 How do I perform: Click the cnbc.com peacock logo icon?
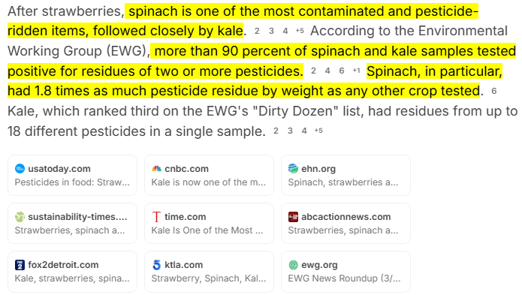(x=156, y=169)
